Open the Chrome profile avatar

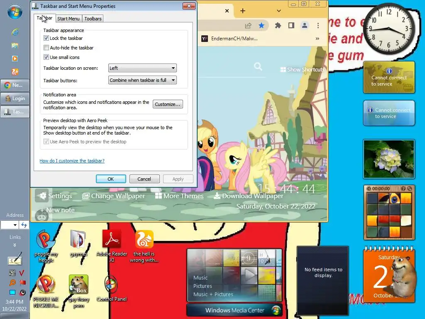(x=304, y=25)
